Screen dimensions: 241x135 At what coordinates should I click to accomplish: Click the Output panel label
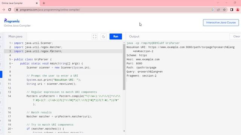[134, 36]
